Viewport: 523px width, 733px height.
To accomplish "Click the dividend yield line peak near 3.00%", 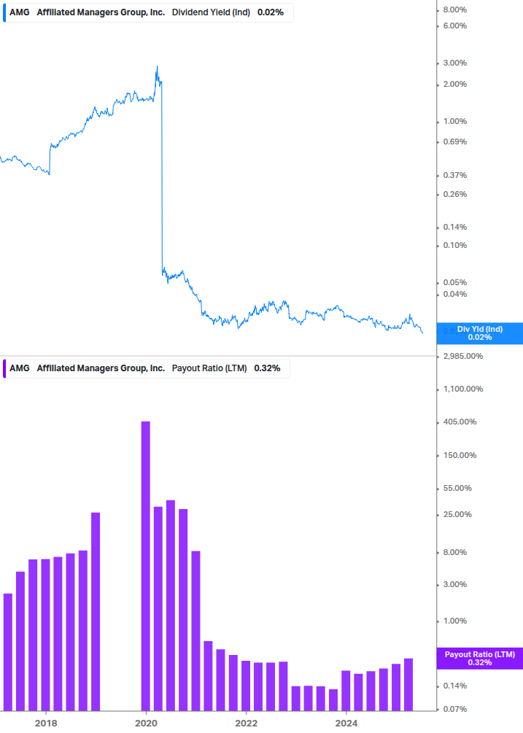I will pyautogui.click(x=157, y=67).
